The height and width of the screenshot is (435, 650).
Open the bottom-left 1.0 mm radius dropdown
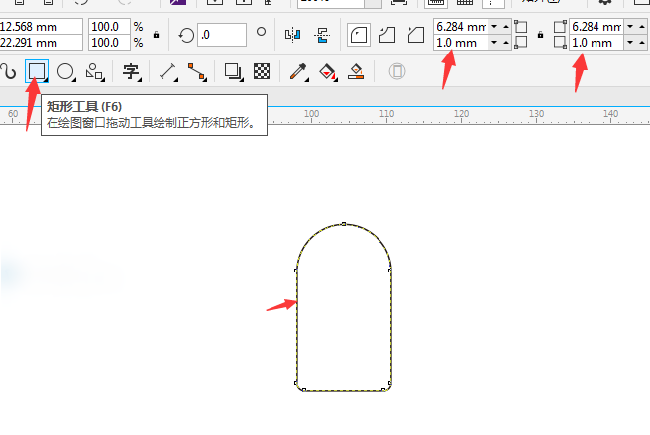[x=495, y=43]
